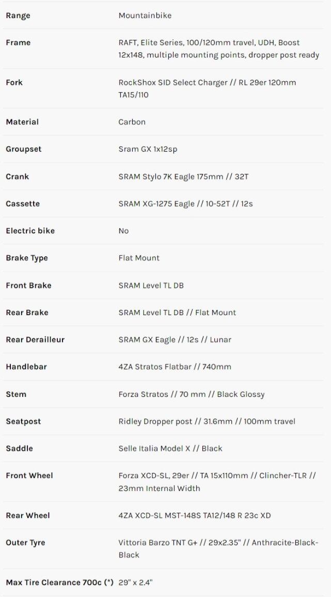
Task: Click the Vittoria Barzo TNT G+ tyre value
Action: click(x=218, y=548)
